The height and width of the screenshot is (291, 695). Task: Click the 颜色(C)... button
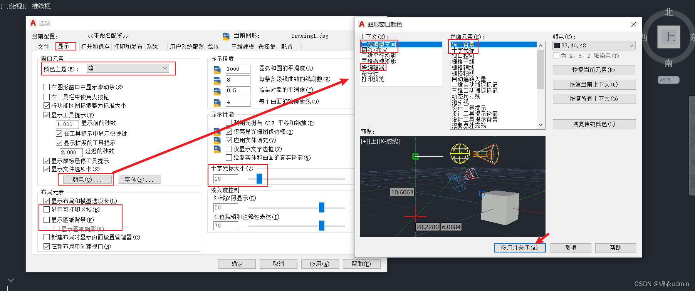[87, 179]
